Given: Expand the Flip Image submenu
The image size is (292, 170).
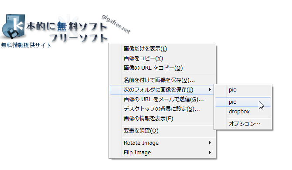Looking at the screenshot, I should pos(162,153).
